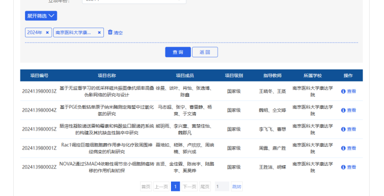Go to 下一页 next page
Screen dimensions: 384x196
(x=189, y=187)
